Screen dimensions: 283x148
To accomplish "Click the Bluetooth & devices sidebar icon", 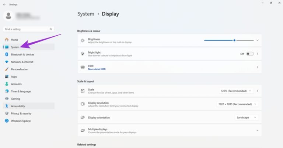I will click(x=7, y=54).
